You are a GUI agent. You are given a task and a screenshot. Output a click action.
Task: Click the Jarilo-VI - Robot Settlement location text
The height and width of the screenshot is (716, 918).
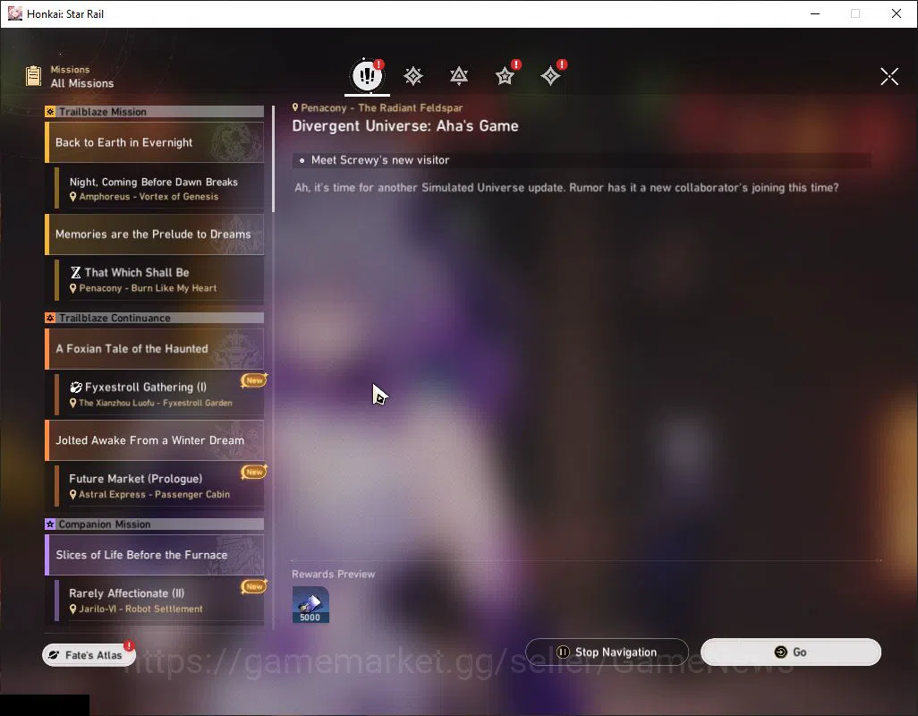(140, 609)
